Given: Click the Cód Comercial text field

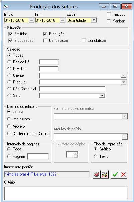Looking at the screenshot, I should (72, 89).
